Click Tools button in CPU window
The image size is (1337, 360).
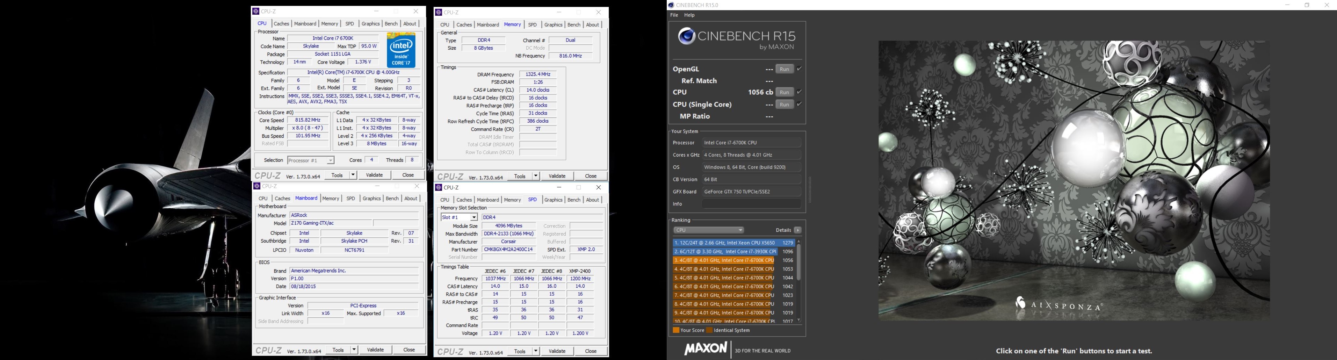pos(337,175)
